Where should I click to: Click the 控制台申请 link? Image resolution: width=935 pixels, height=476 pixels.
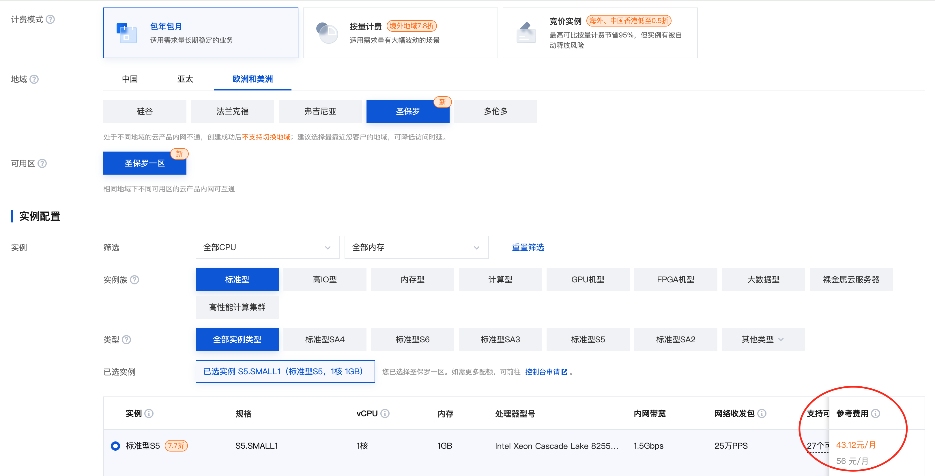click(x=543, y=372)
